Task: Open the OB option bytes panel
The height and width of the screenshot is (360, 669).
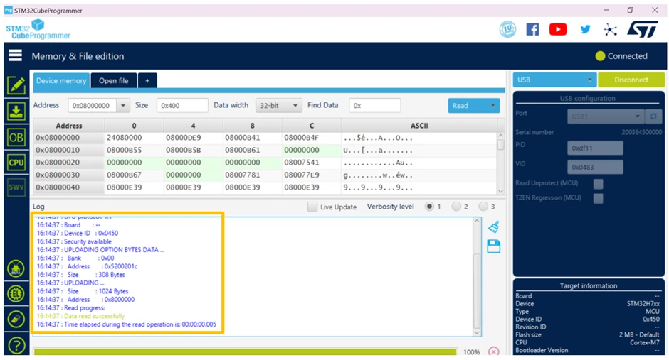Action: (16, 138)
